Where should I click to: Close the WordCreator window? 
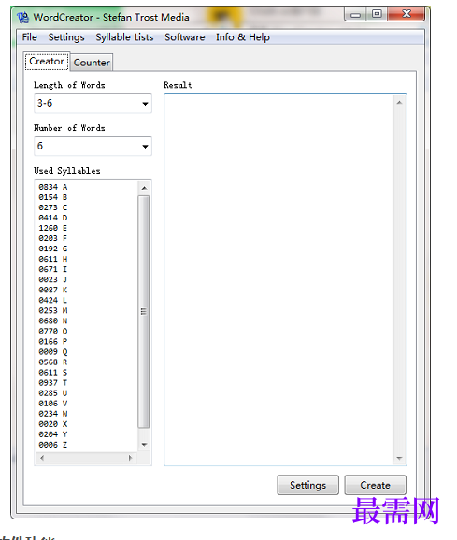tap(407, 14)
